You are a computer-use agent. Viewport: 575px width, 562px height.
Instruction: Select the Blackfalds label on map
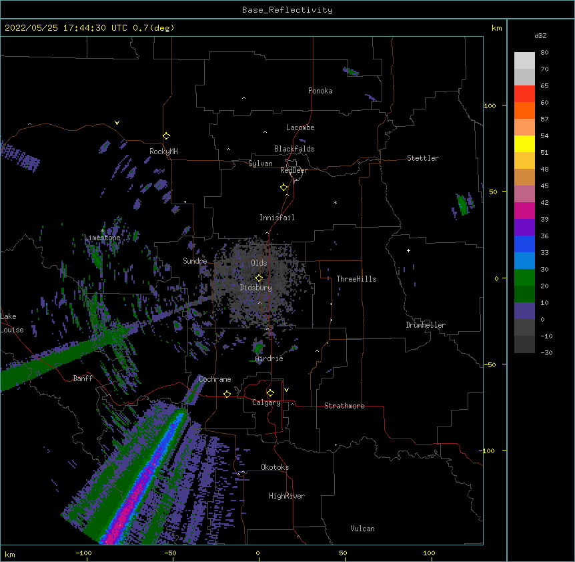tap(294, 149)
